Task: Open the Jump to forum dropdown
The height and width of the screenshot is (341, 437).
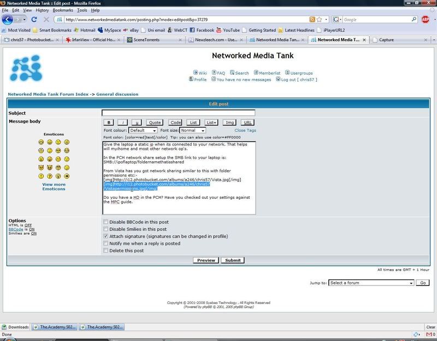Action: point(371,283)
